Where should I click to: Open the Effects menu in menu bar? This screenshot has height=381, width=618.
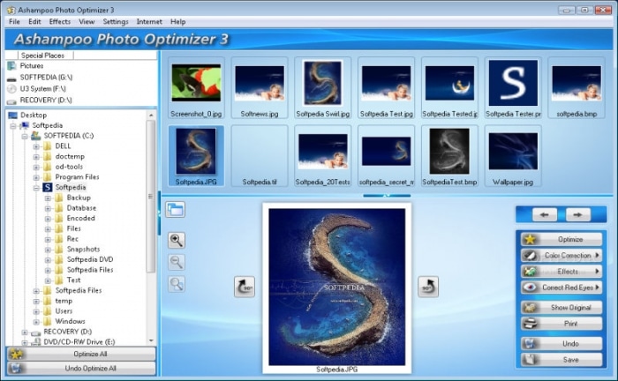tap(60, 22)
